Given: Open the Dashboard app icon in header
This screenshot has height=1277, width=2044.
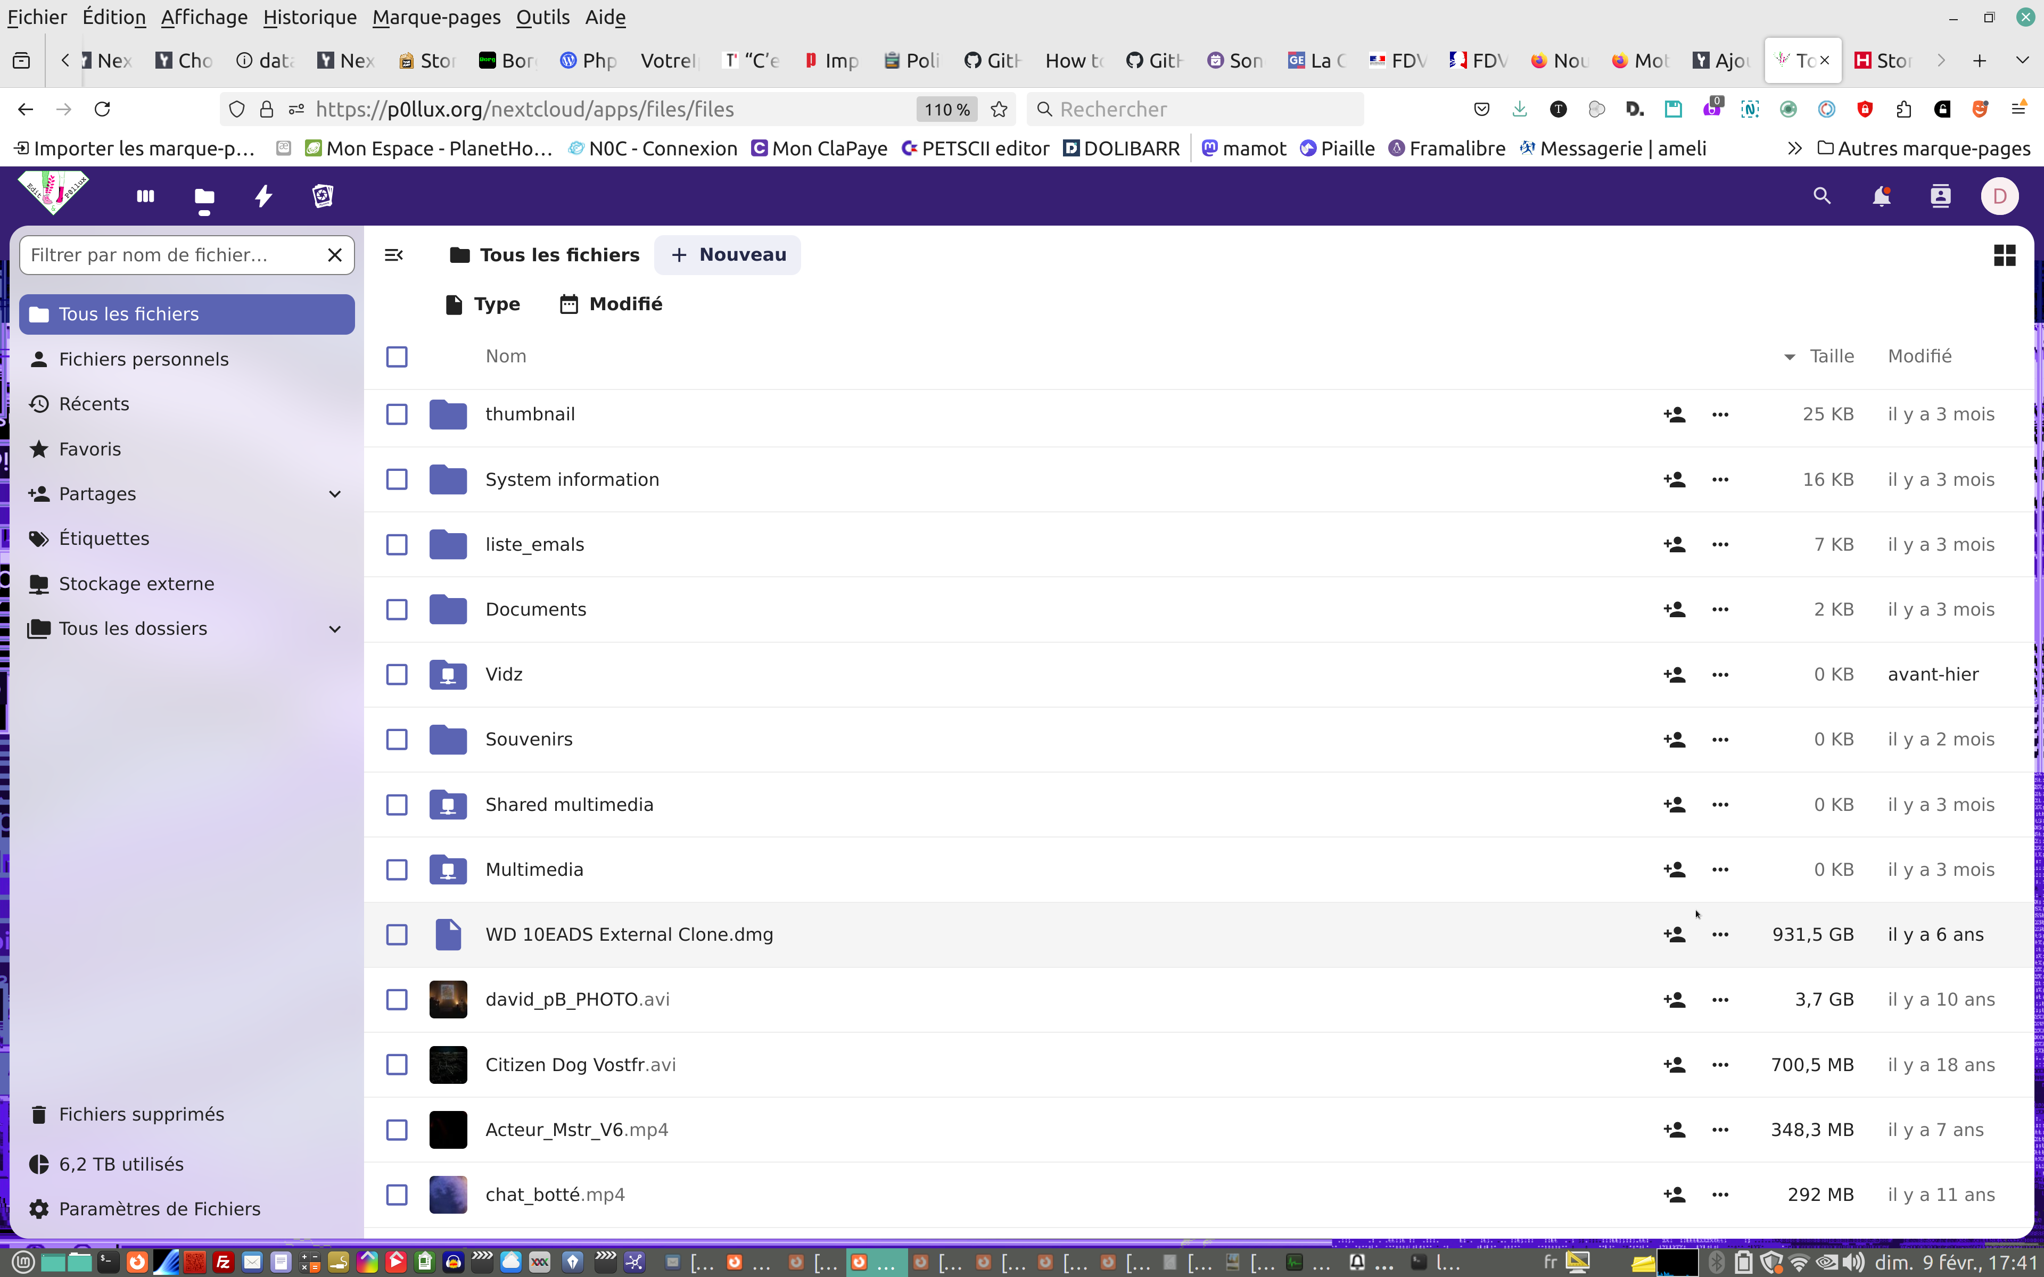Looking at the screenshot, I should (145, 197).
